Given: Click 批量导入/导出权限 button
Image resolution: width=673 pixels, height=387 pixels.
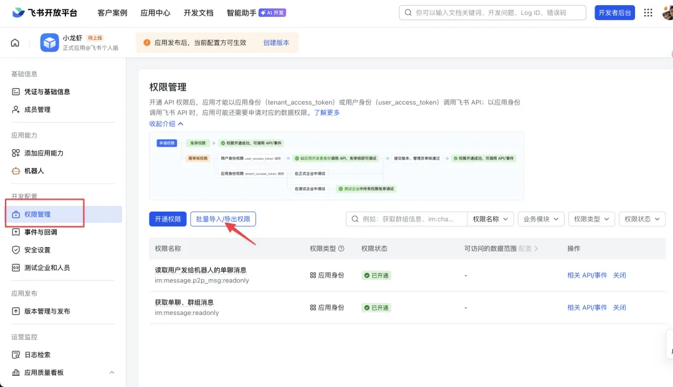Looking at the screenshot, I should 223,219.
